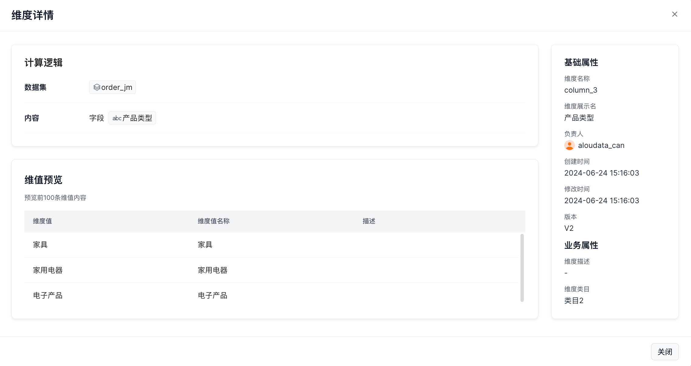Click the aloudata_can avatar icon
691x366 pixels.
pos(569,145)
